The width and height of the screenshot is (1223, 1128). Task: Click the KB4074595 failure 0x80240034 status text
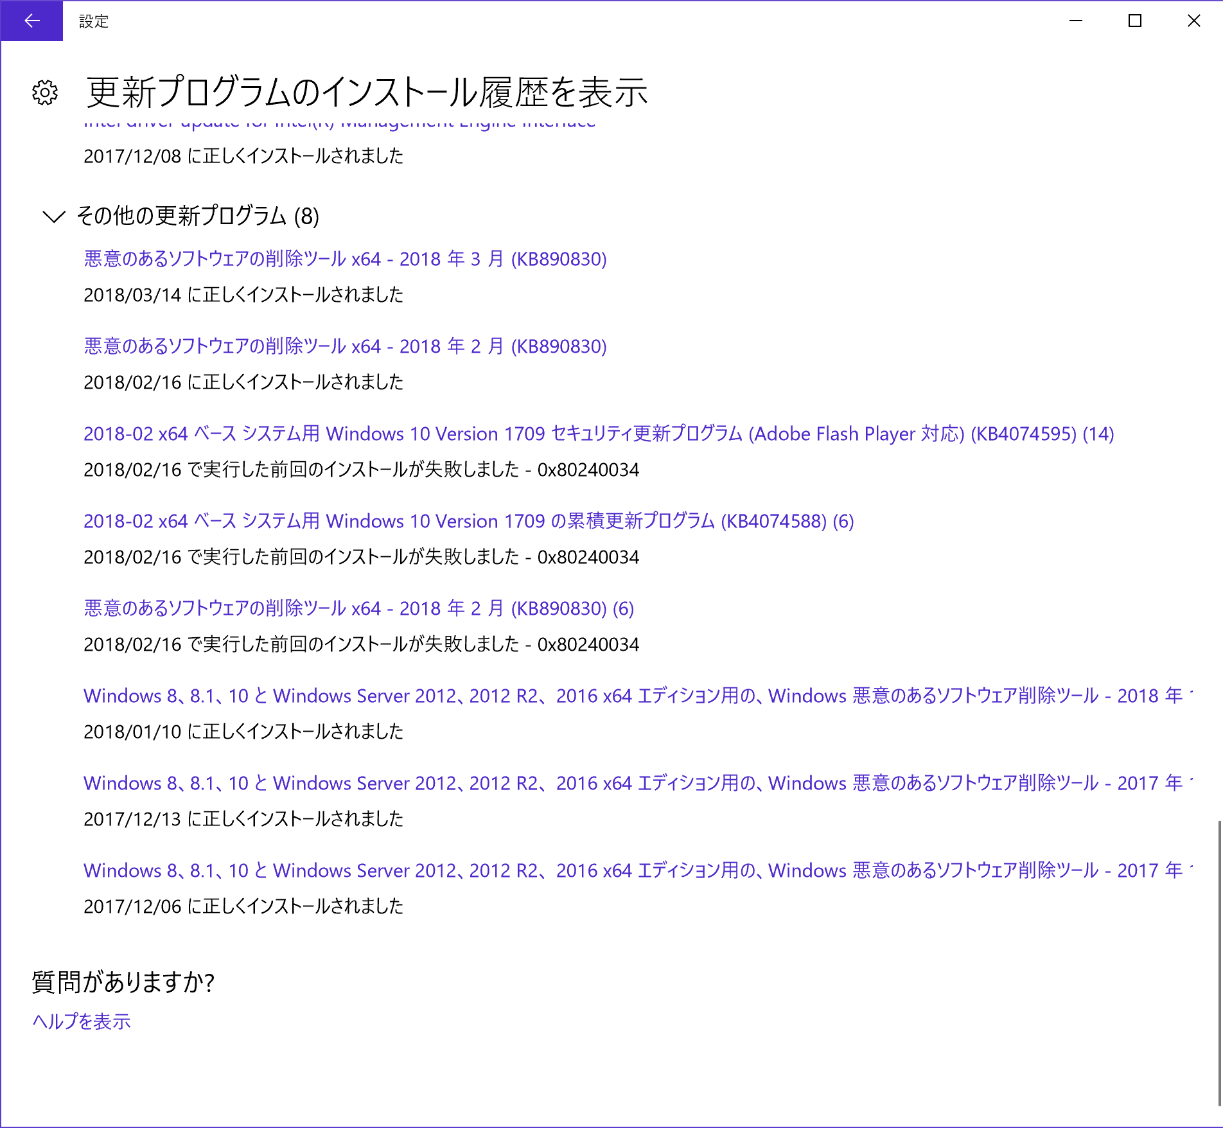pyautogui.click(x=361, y=470)
